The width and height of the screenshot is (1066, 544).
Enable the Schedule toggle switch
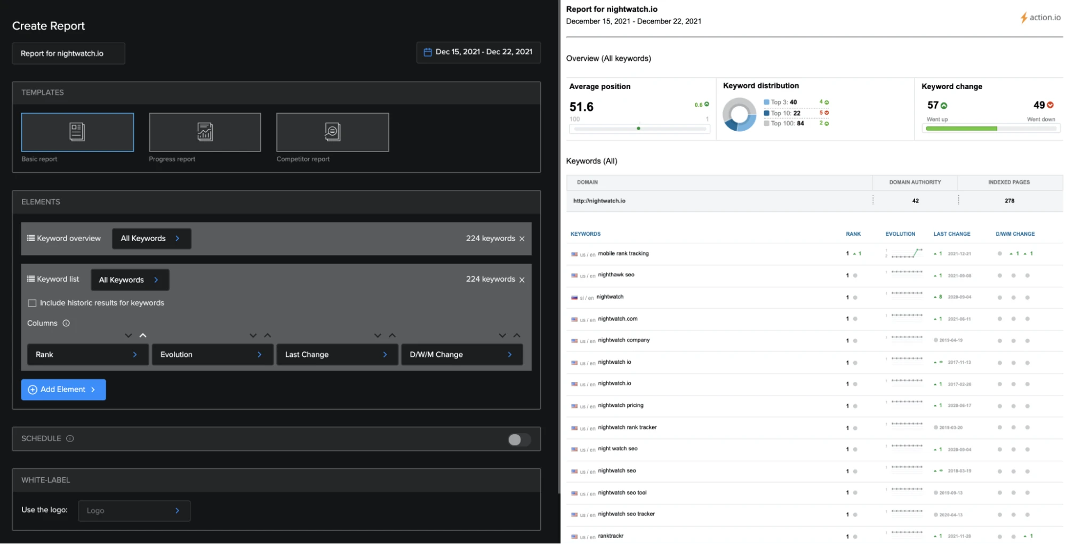pos(518,439)
